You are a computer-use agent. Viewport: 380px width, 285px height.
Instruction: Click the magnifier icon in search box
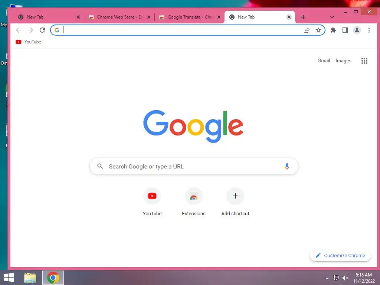tap(100, 166)
